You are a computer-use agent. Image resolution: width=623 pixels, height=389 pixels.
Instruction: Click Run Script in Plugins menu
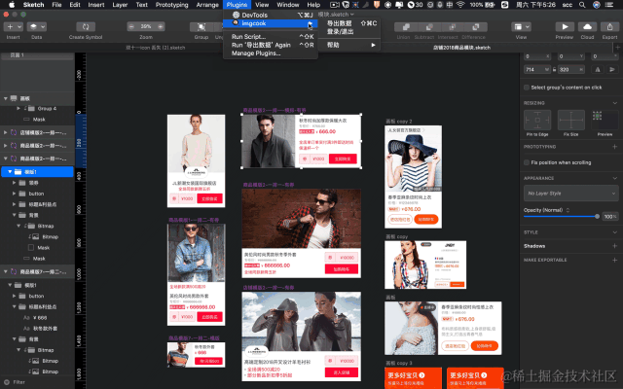pyautogui.click(x=271, y=37)
